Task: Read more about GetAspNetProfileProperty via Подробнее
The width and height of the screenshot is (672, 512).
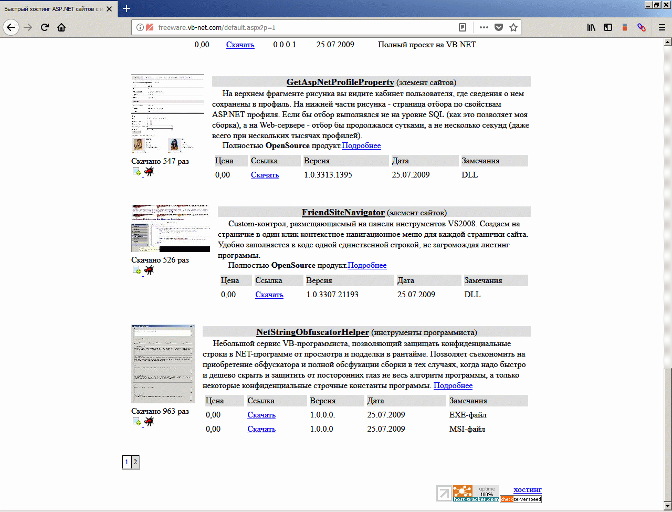Action: point(362,145)
